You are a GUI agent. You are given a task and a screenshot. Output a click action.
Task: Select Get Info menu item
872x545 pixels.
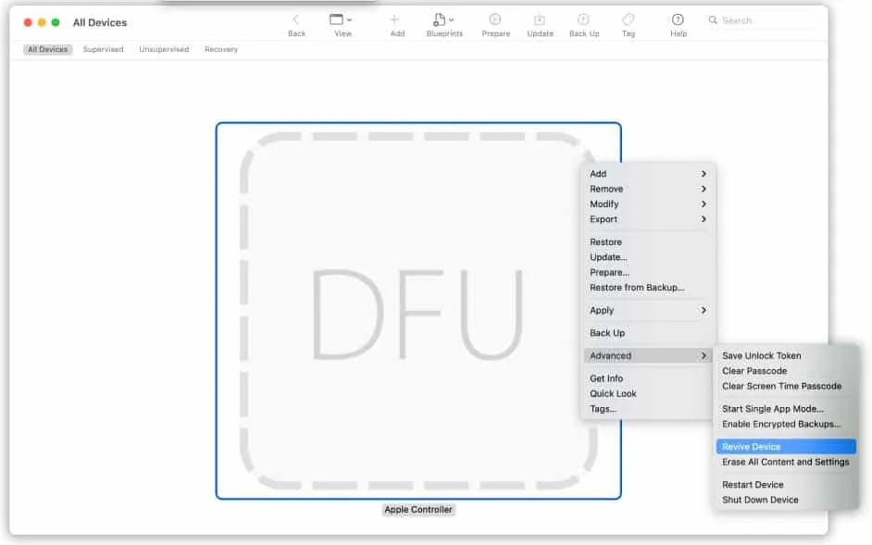648,378
